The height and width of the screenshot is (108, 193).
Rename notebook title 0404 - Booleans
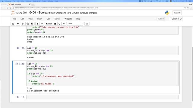coord(40,13)
